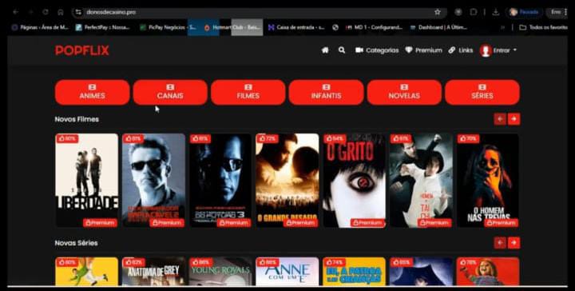Open the search magnifier icon
Screen dimensions: 575x291
tap(342, 50)
